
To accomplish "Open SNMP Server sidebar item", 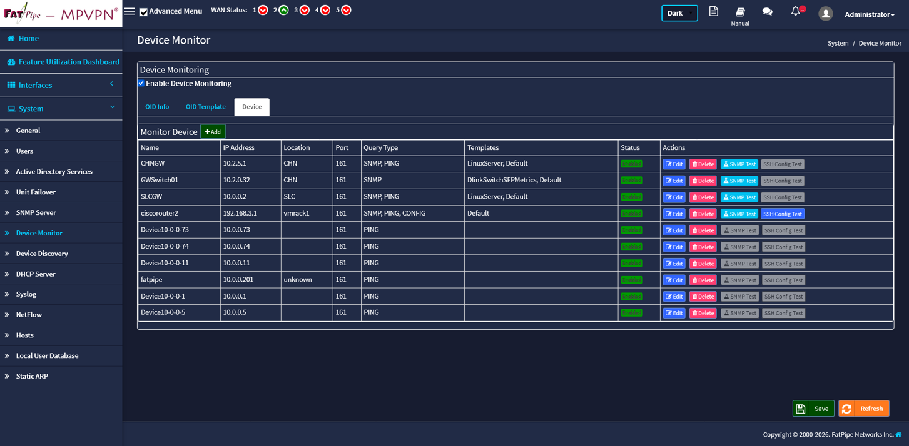I will click(x=61, y=212).
